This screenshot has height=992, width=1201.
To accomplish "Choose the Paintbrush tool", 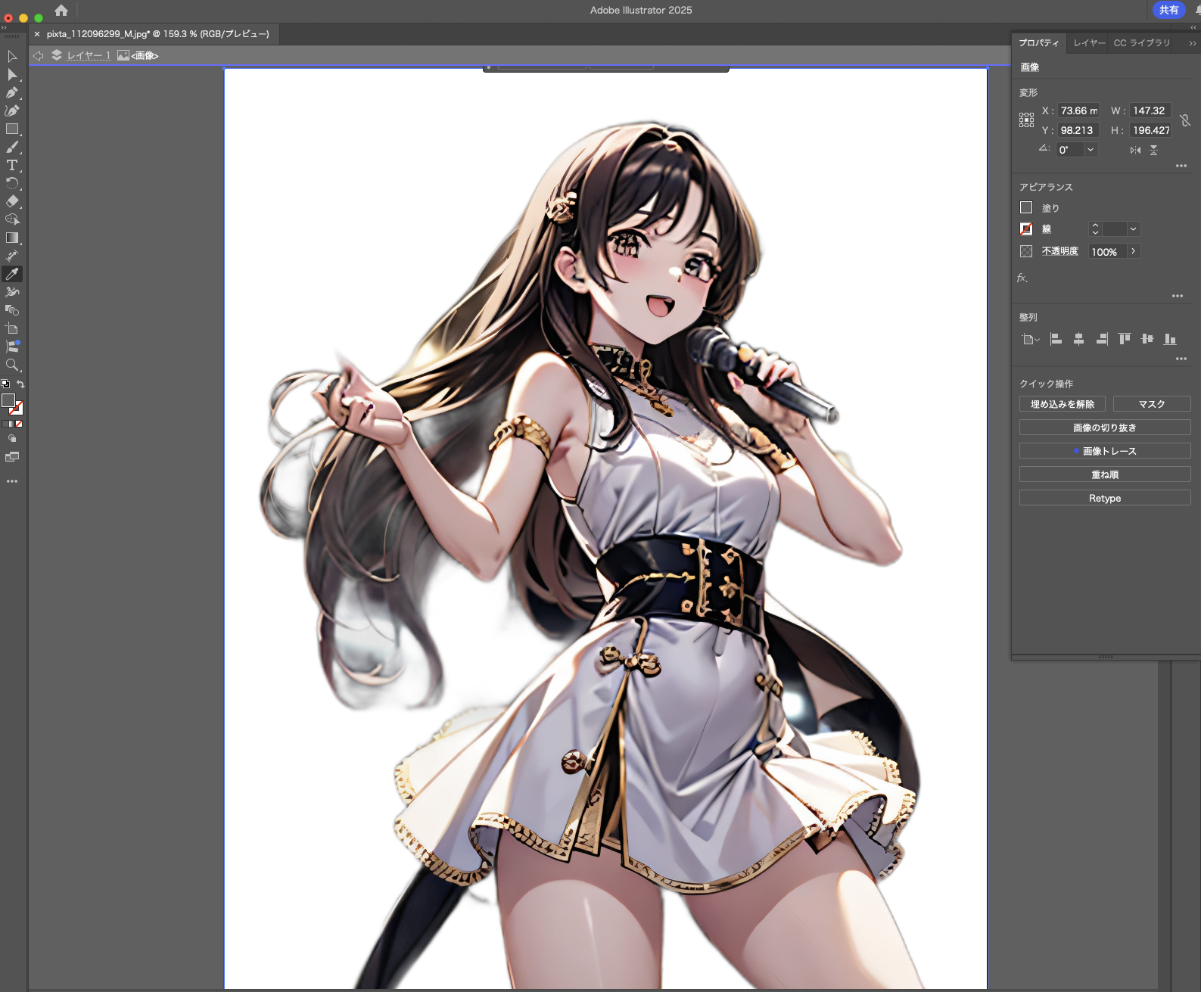I will [12, 148].
